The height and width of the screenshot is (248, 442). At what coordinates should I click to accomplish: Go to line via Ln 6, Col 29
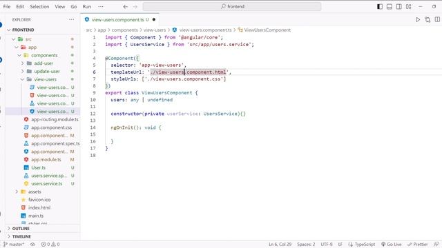pos(280,245)
